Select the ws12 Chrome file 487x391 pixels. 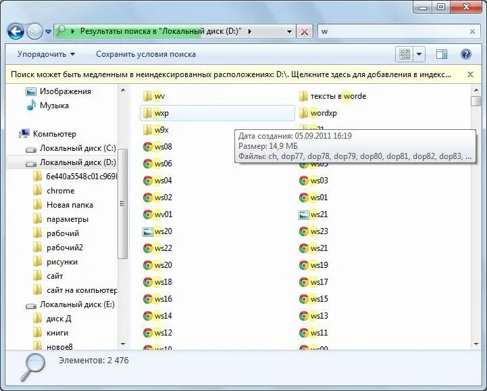click(x=157, y=333)
